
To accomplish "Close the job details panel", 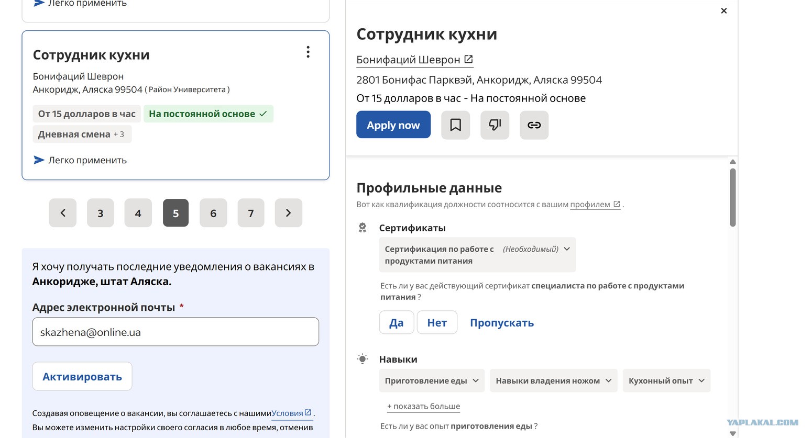I will [723, 11].
